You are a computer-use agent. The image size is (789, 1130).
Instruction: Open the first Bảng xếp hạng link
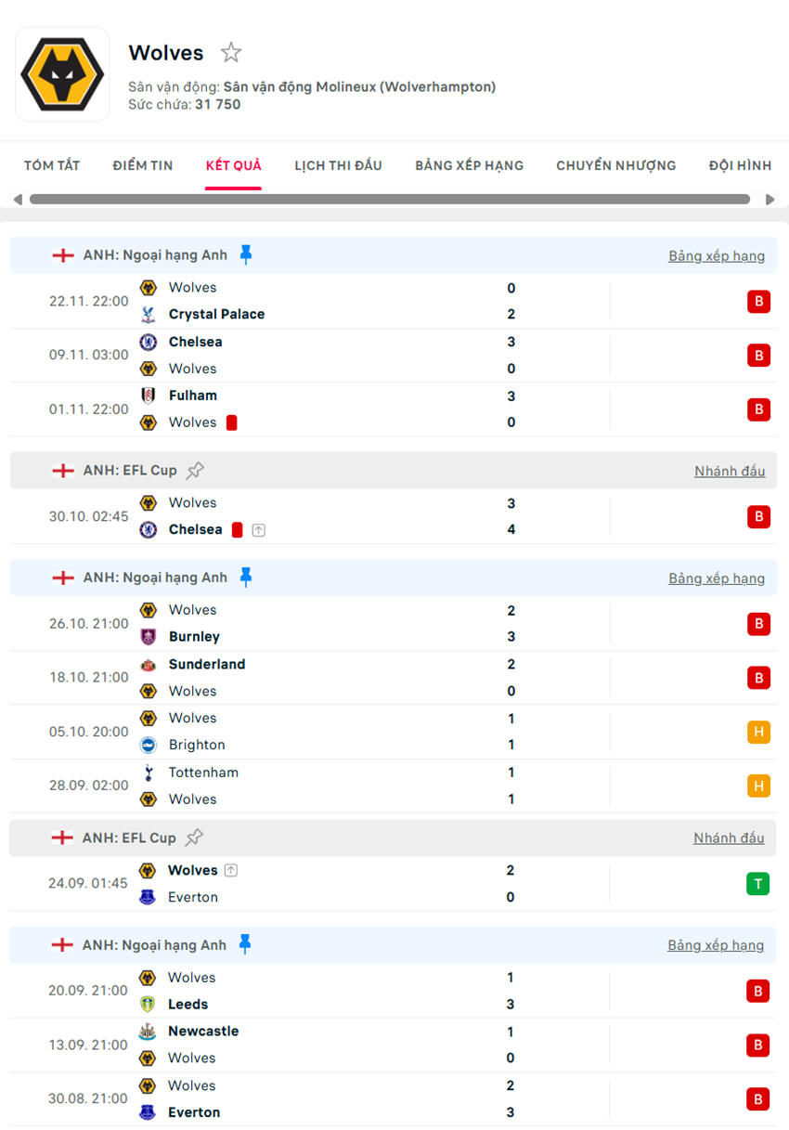[x=717, y=255]
